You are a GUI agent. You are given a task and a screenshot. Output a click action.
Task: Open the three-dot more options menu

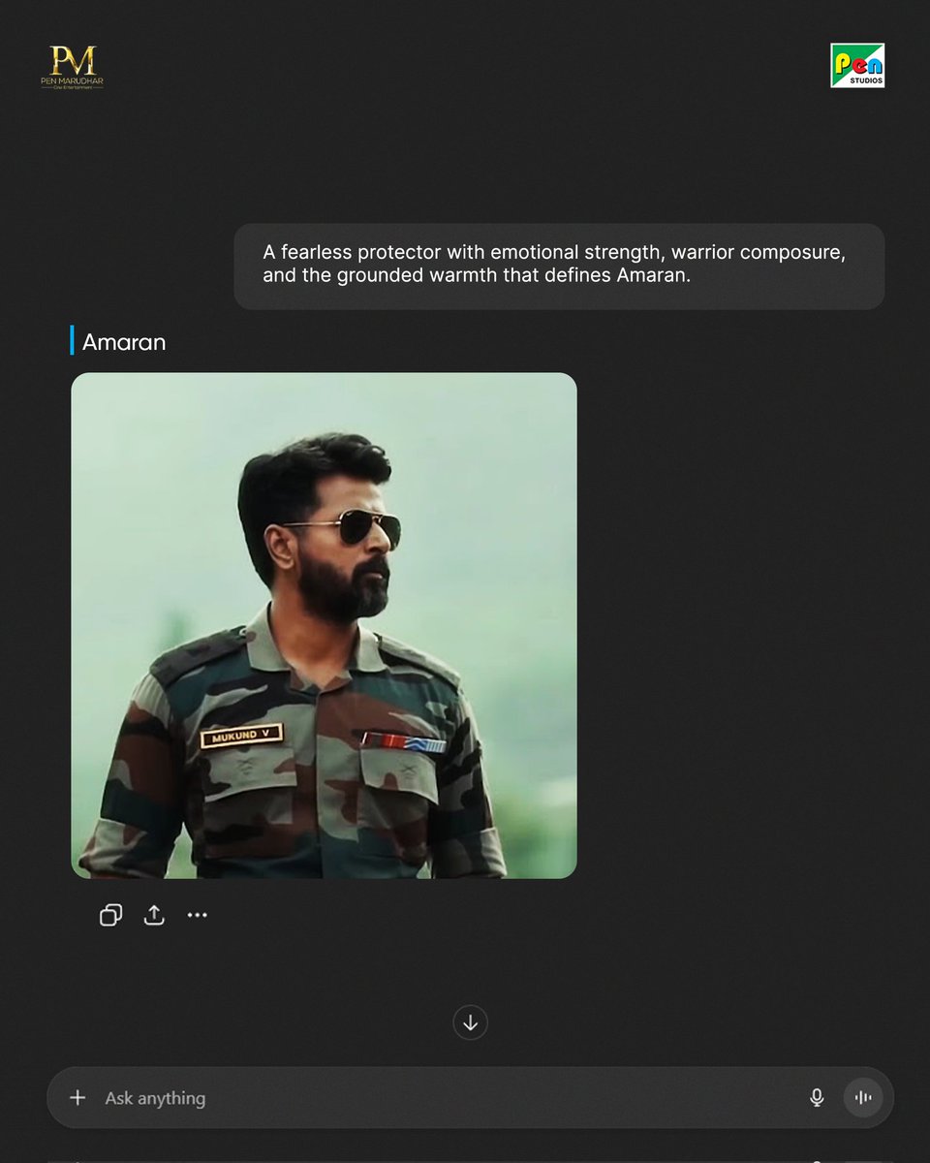[x=198, y=915]
